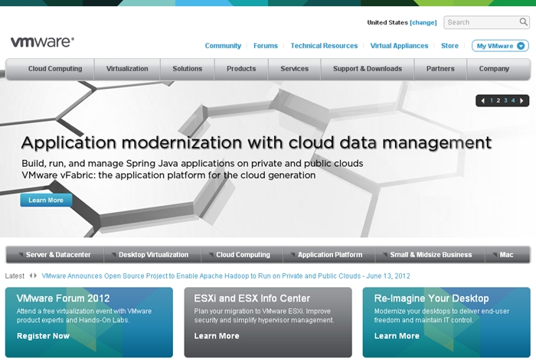536x362 pixels.
Task: Show previous Latest news item arrow
Action: point(31,276)
